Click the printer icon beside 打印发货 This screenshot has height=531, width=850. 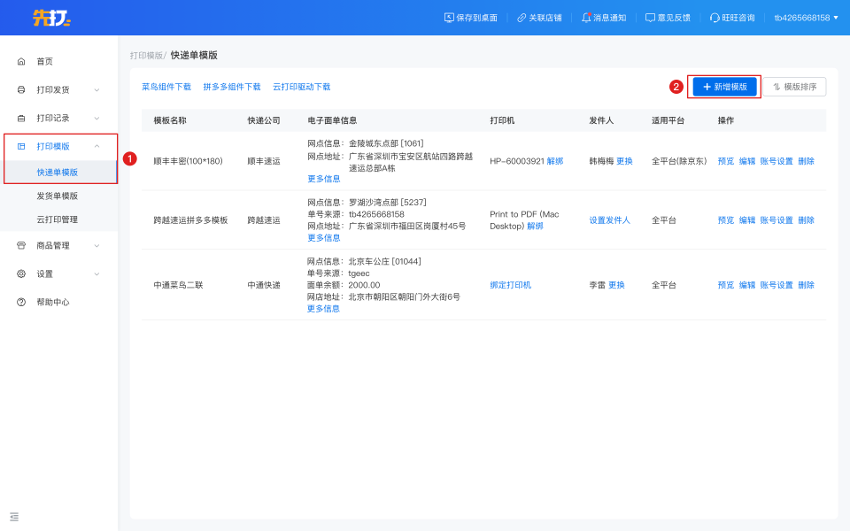tap(21, 90)
